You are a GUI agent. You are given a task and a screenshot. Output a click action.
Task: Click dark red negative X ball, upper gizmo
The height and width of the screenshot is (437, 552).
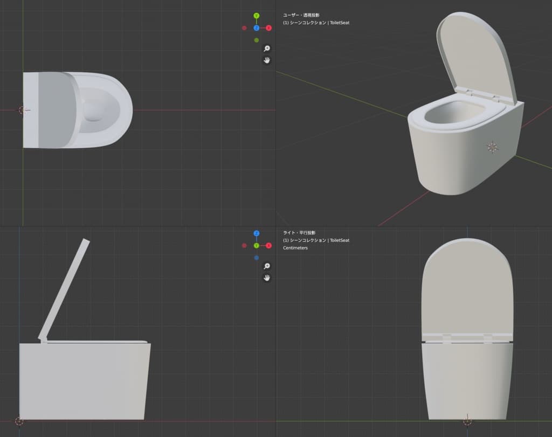[244, 28]
